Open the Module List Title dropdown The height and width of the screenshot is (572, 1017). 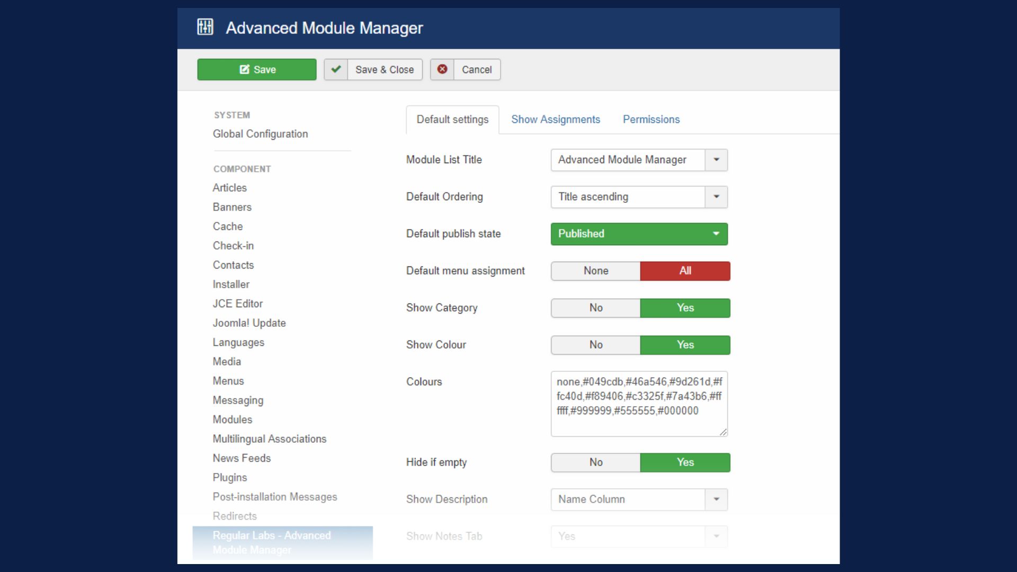click(639, 160)
